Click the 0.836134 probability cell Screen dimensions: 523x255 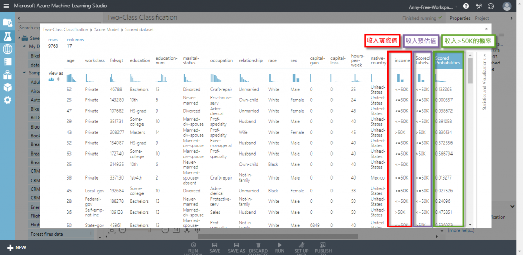tap(444, 132)
